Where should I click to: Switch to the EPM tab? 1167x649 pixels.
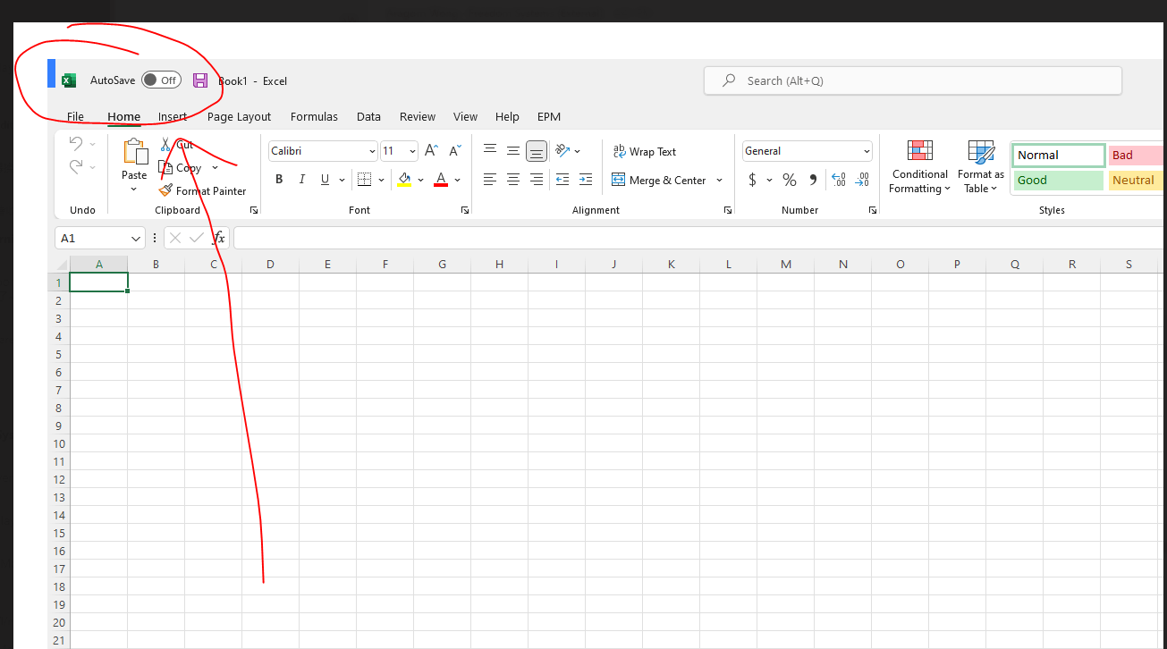(549, 116)
